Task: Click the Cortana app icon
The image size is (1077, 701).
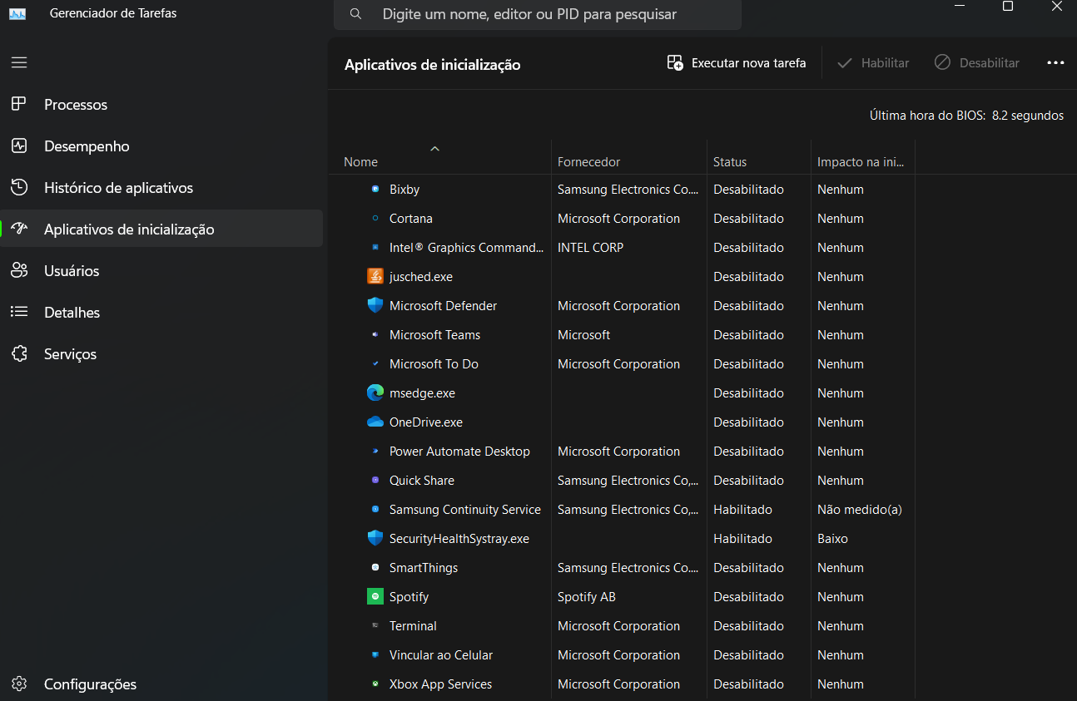Action: pos(375,219)
